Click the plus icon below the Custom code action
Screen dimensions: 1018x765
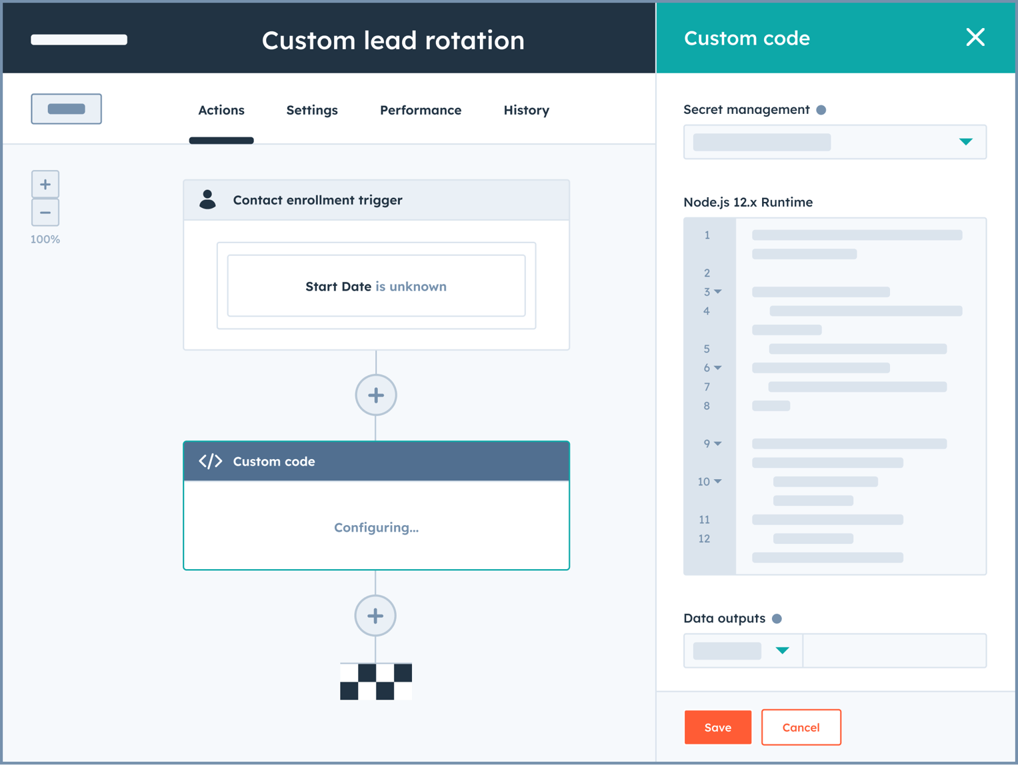coord(376,616)
